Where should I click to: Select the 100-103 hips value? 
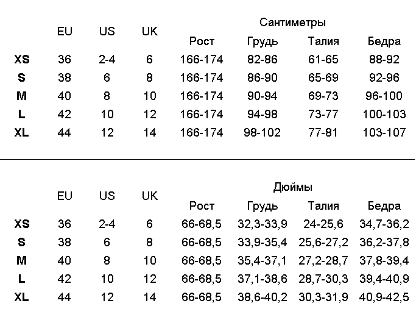384,115
